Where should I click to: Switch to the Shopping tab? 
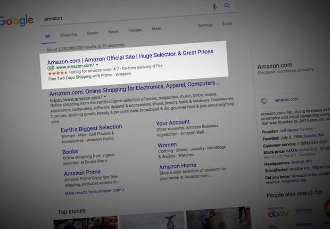pyautogui.click(x=68, y=35)
